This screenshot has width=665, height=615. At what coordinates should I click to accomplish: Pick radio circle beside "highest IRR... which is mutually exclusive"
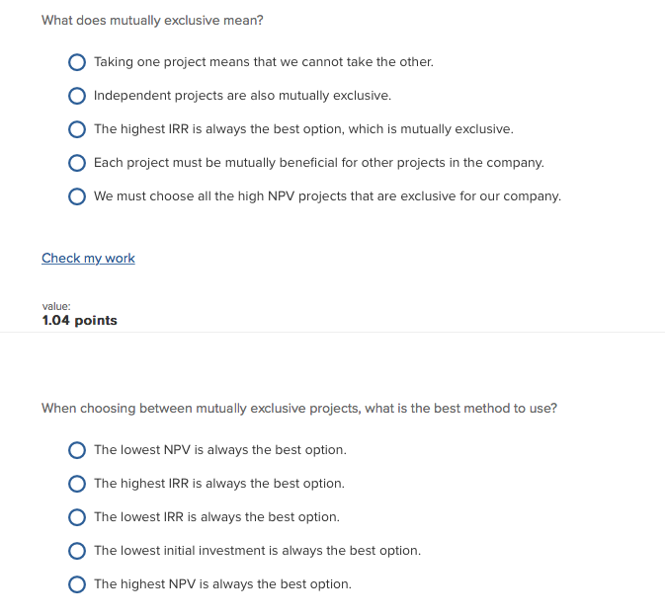(77, 129)
